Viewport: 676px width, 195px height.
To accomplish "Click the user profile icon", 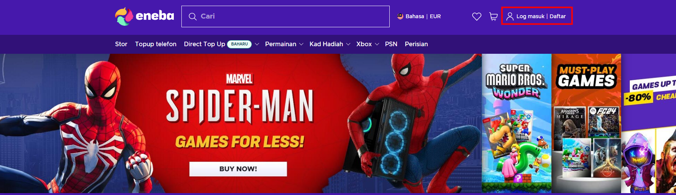I will pos(510,16).
